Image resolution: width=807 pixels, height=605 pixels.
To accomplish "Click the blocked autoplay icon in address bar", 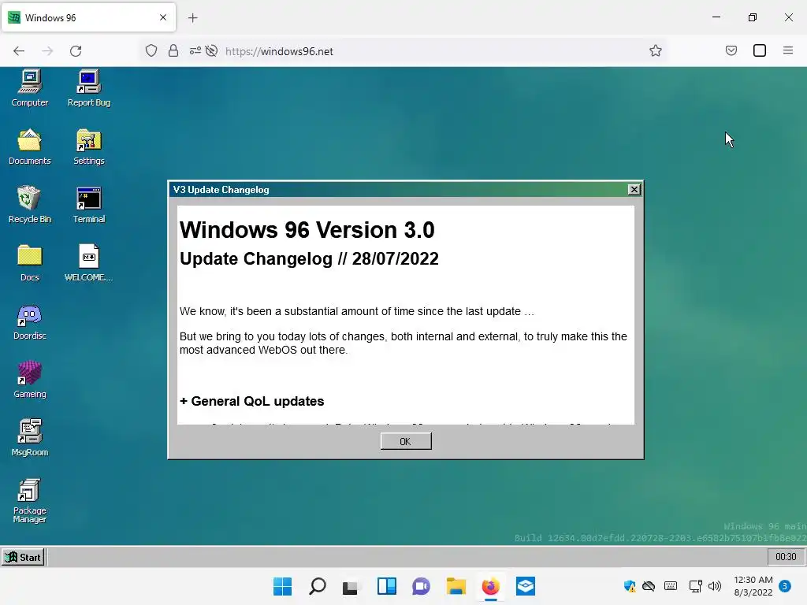I will (x=211, y=51).
